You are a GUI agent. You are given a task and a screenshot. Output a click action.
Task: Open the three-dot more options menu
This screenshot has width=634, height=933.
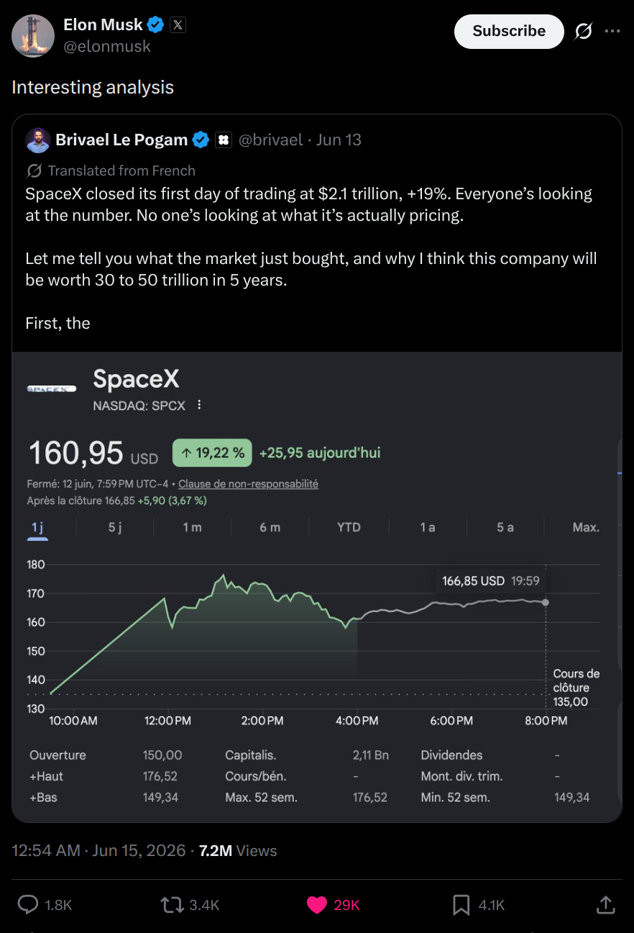(612, 31)
